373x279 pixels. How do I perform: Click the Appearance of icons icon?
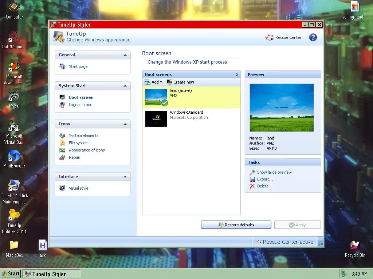pyautogui.click(x=62, y=150)
